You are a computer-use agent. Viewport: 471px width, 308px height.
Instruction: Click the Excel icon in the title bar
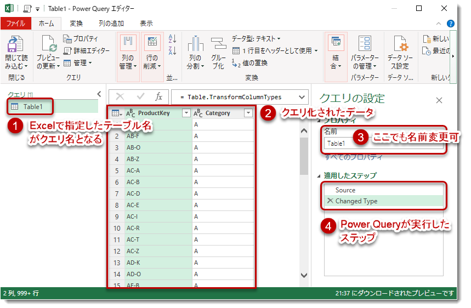pos(9,8)
